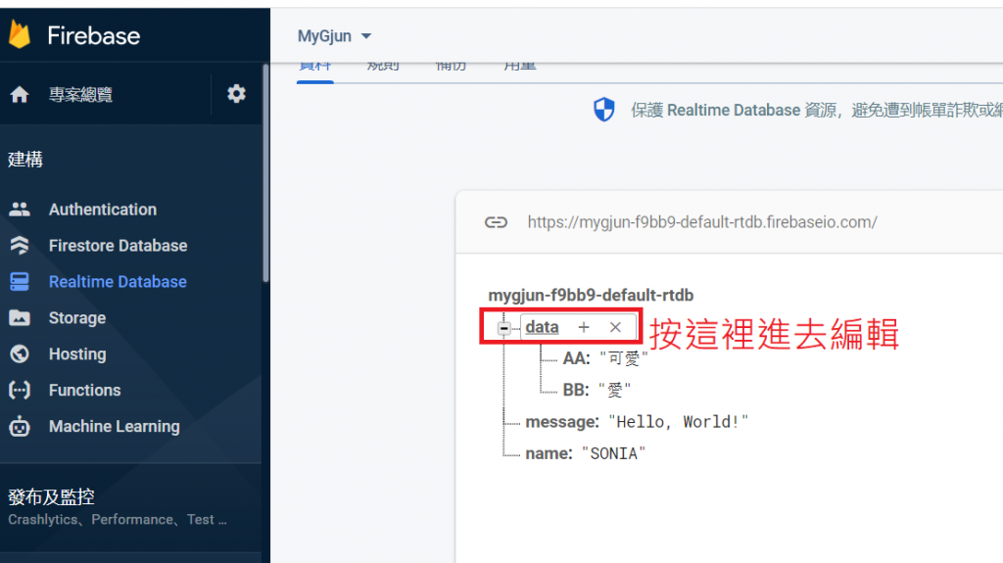
Task: Collapse the data node with minus toggle
Action: pos(504,328)
